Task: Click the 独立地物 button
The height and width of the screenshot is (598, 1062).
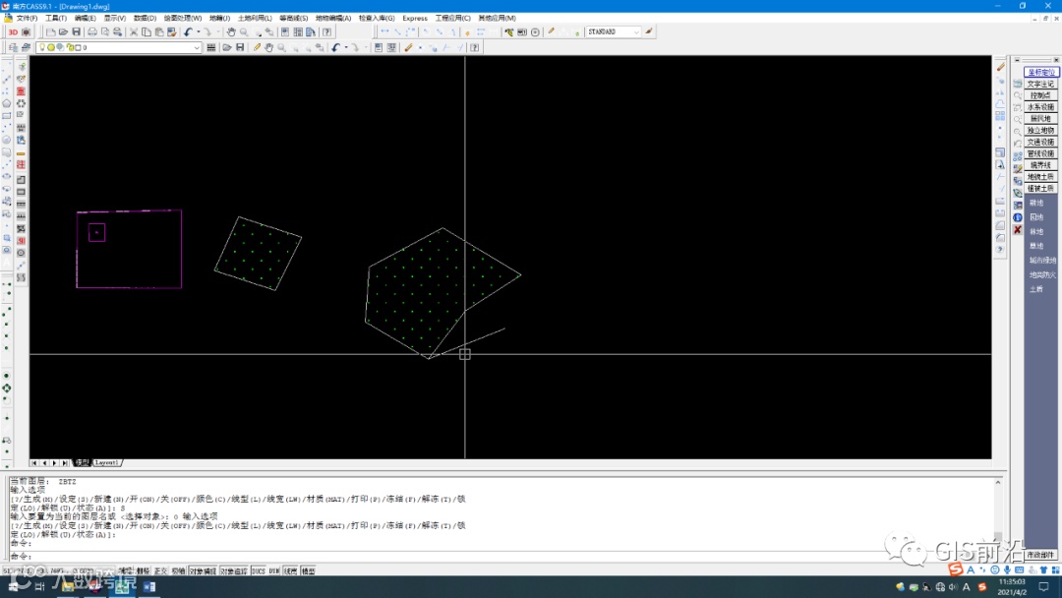Action: click(1040, 130)
